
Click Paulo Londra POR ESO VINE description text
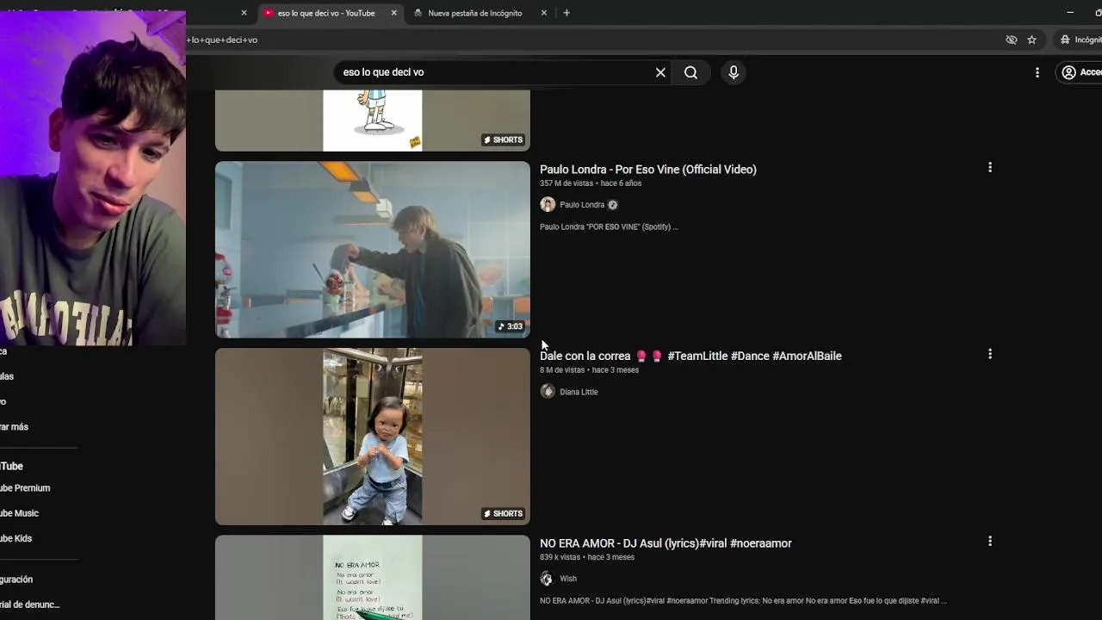609,227
